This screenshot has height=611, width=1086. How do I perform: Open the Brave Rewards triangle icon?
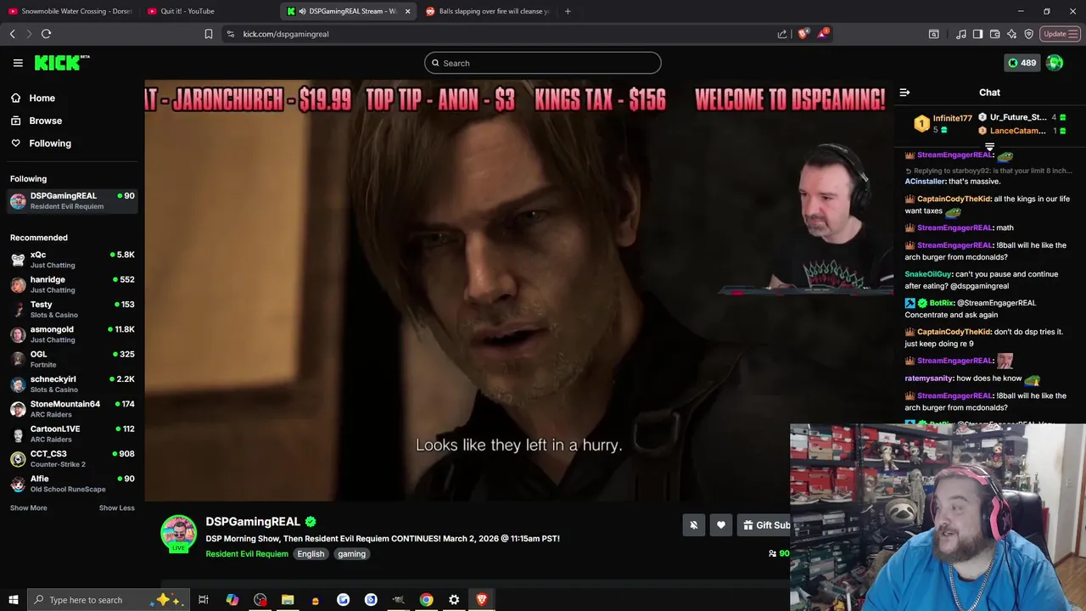point(822,34)
